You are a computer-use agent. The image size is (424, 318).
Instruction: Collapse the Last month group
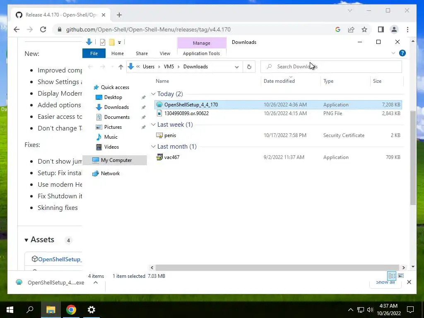(x=153, y=146)
